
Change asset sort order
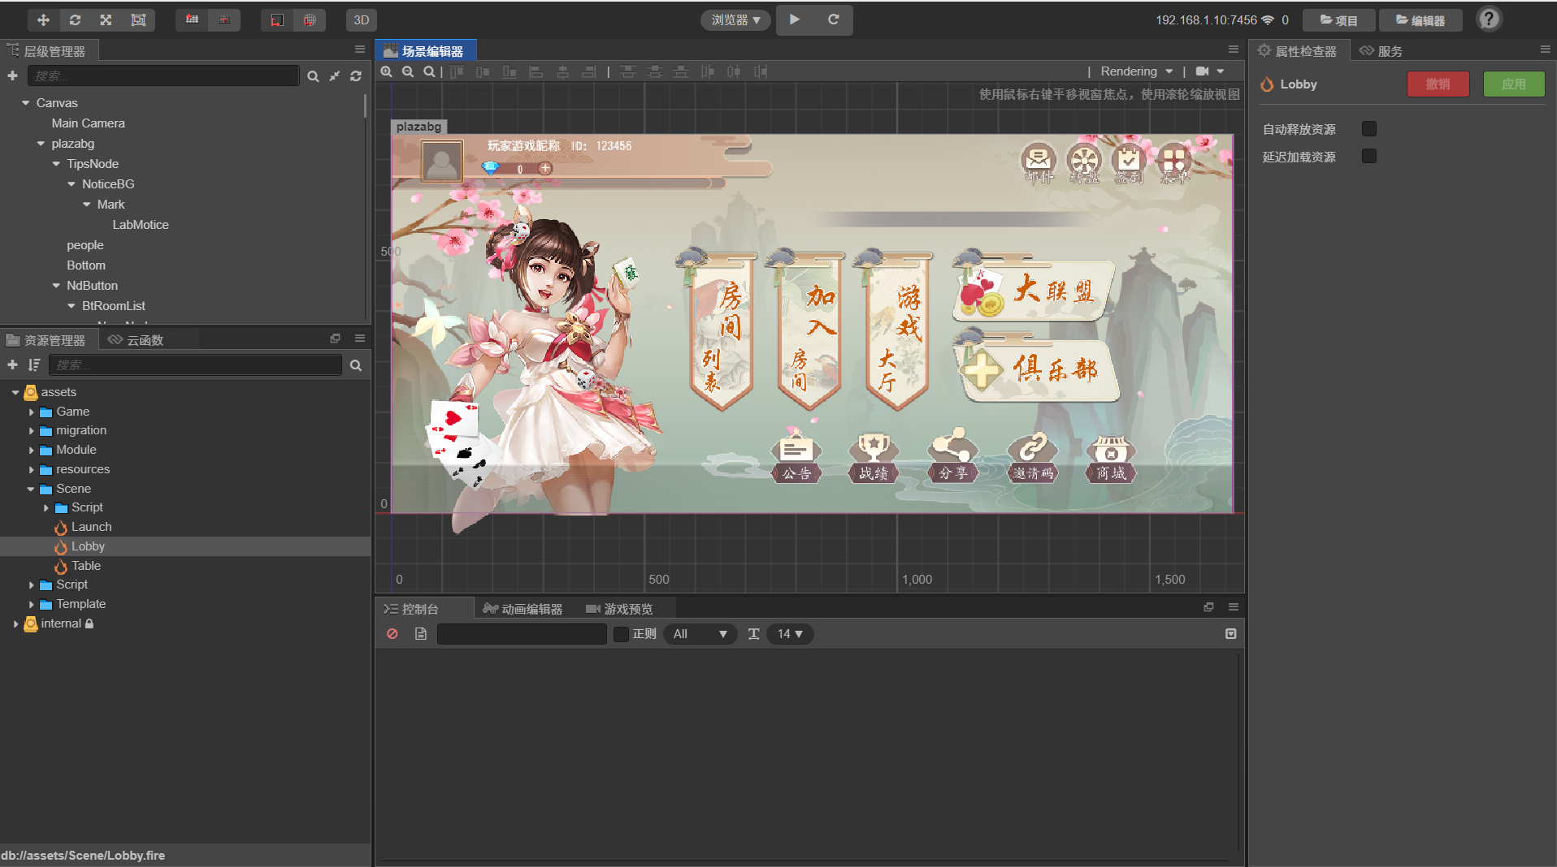[x=34, y=364]
